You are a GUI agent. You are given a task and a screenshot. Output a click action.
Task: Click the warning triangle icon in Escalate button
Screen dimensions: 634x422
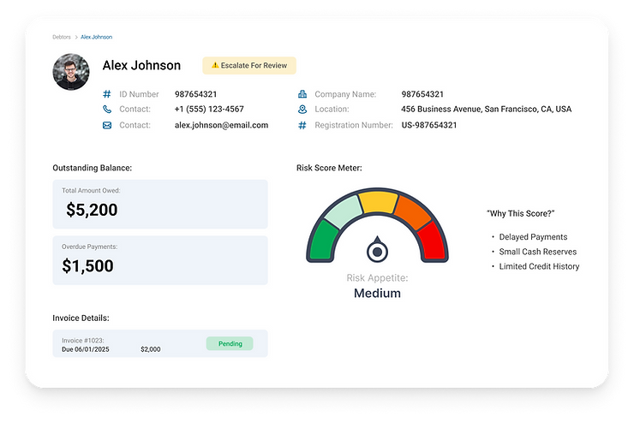(x=215, y=65)
